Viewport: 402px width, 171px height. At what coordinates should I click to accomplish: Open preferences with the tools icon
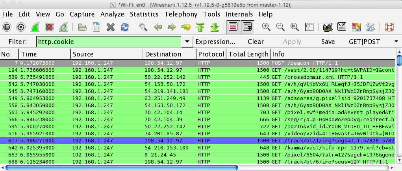370,27
